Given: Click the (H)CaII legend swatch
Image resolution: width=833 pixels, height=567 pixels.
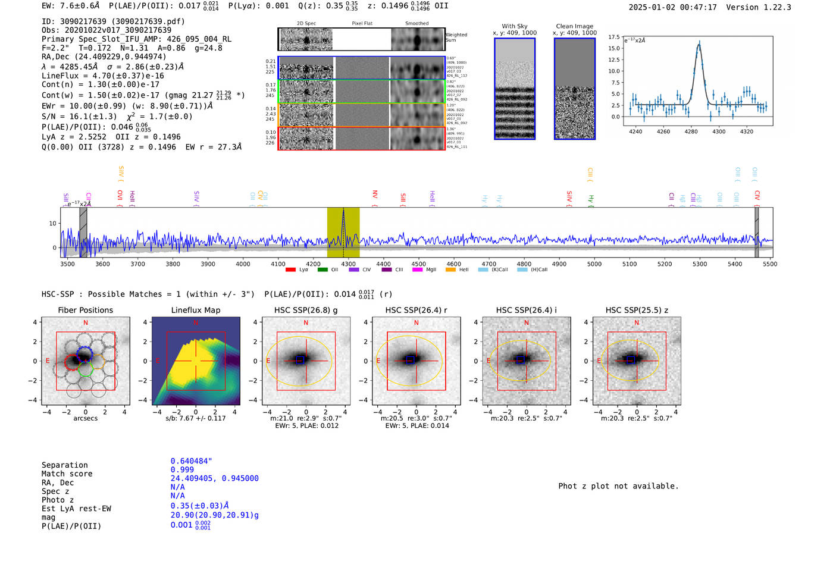Looking at the screenshot, I should point(522,270).
